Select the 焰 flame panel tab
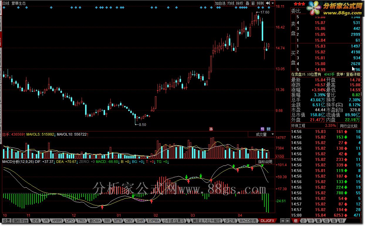Viewport: 365px width, 226px height. (326, 221)
